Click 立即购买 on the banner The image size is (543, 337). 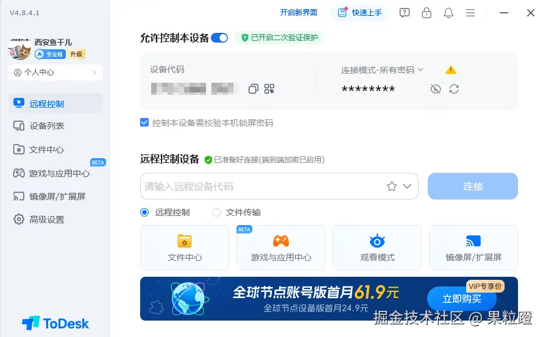pos(461,299)
